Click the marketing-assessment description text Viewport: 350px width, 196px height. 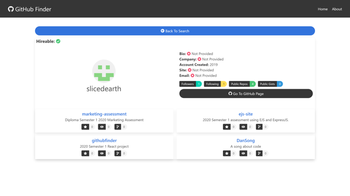tap(104, 120)
